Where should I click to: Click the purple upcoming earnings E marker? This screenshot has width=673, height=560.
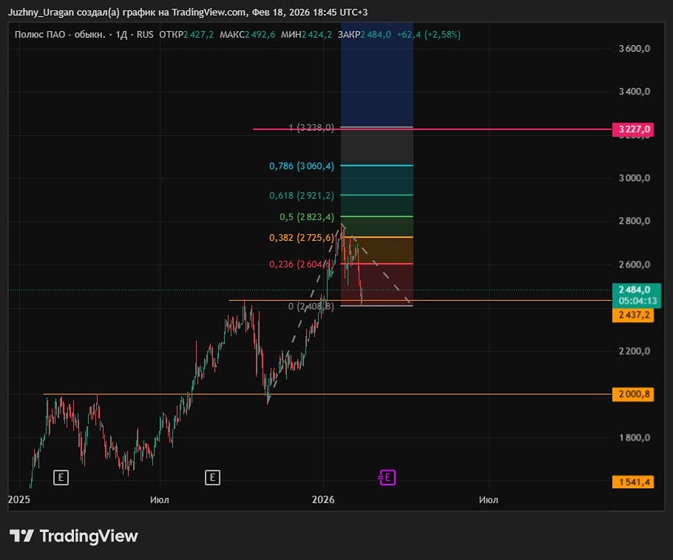point(387,477)
